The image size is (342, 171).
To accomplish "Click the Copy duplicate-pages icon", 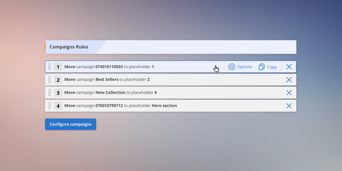I will point(261,66).
